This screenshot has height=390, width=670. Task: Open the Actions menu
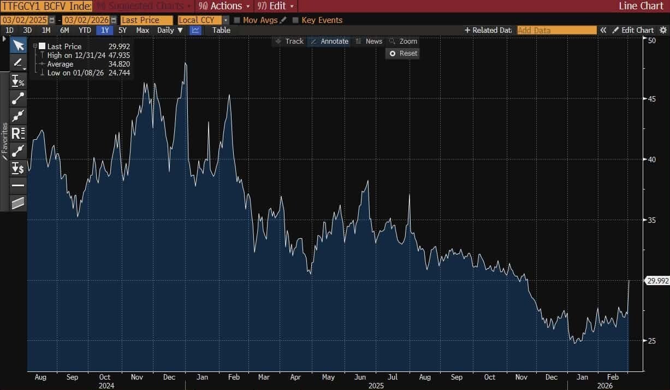[224, 6]
